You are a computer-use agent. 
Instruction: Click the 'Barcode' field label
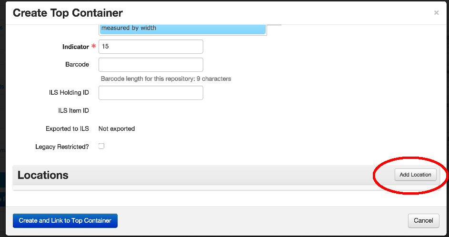click(77, 65)
